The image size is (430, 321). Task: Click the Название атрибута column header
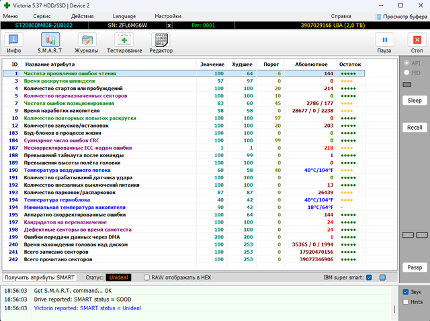point(109,64)
